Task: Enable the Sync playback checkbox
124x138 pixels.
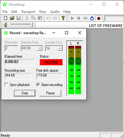Action: [6, 84]
